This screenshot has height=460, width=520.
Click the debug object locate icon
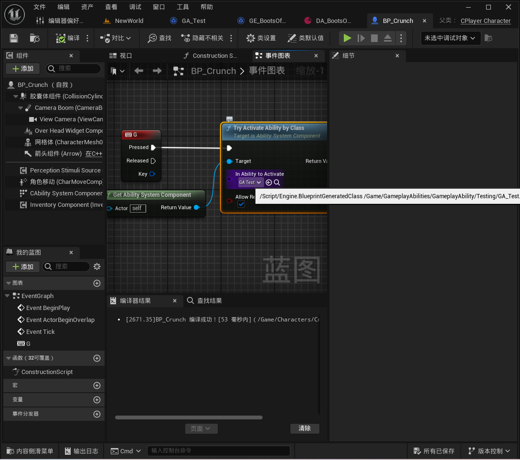[488, 38]
